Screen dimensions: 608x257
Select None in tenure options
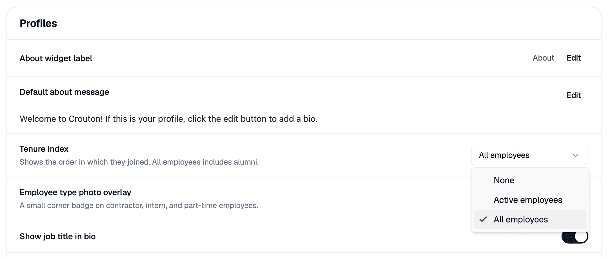tap(530, 180)
